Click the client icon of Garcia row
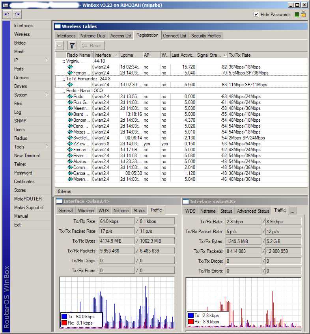 pyautogui.click(x=70, y=173)
